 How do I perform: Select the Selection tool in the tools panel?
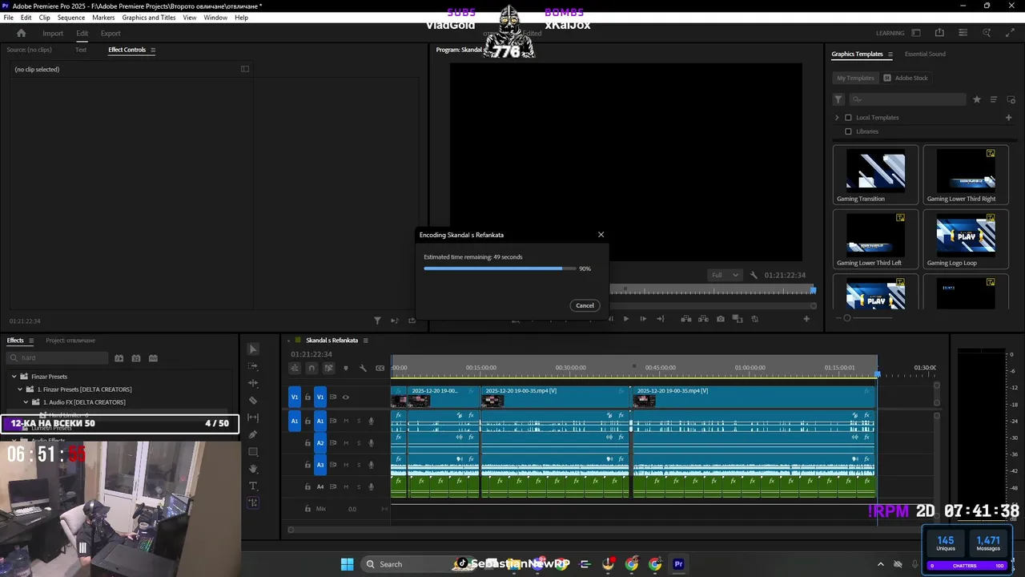(253, 349)
